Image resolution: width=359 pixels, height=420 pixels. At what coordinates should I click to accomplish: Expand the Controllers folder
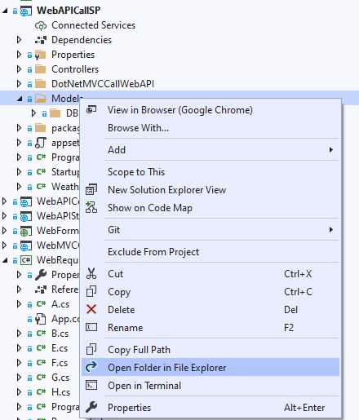pyautogui.click(x=19, y=69)
